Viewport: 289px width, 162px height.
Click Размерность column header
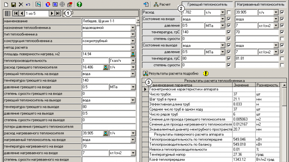[267, 85]
